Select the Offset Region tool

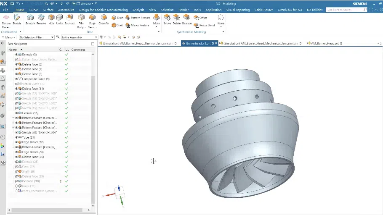click(x=200, y=18)
